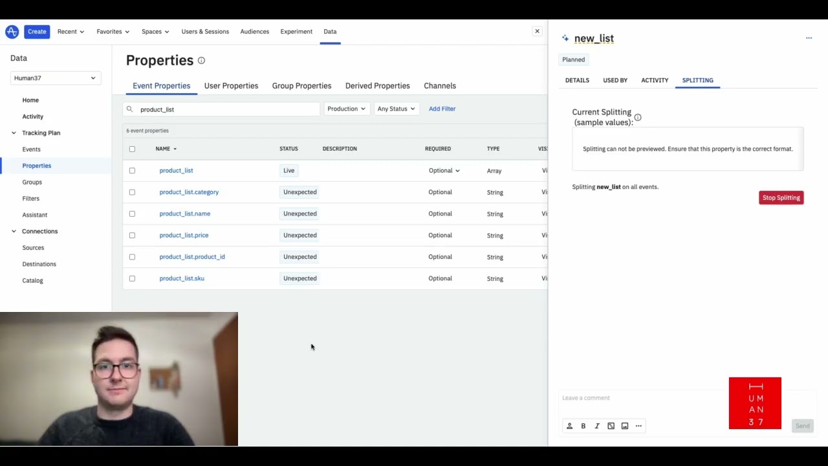828x466 pixels.
Task: Select the Data menu item
Action: pos(330,31)
